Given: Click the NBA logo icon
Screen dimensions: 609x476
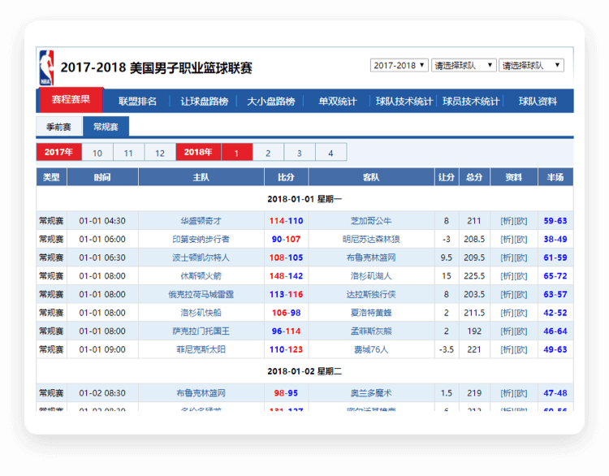Looking at the screenshot, I should (x=46, y=67).
